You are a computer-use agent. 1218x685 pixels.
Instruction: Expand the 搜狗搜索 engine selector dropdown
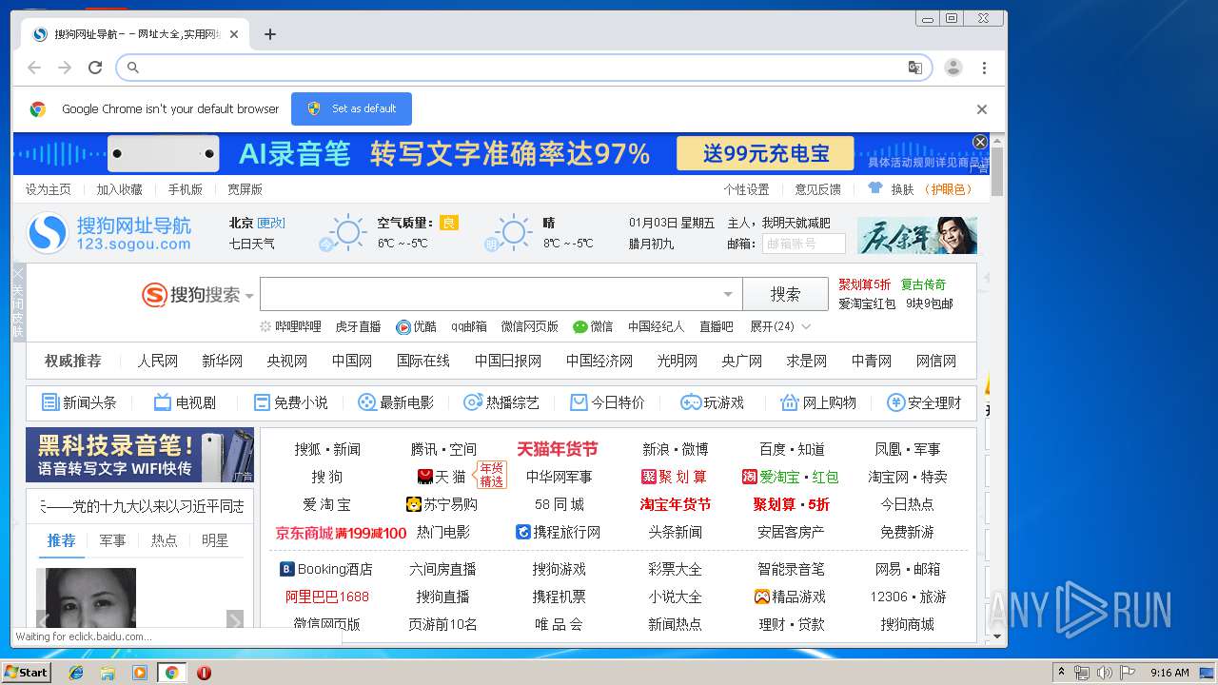[x=249, y=296]
